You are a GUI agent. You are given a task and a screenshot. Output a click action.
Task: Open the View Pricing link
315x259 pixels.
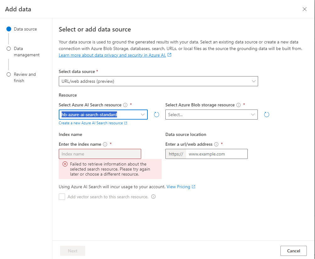178,187
